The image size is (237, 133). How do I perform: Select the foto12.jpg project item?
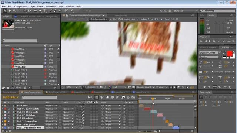pyautogui.click(x=20, y=63)
